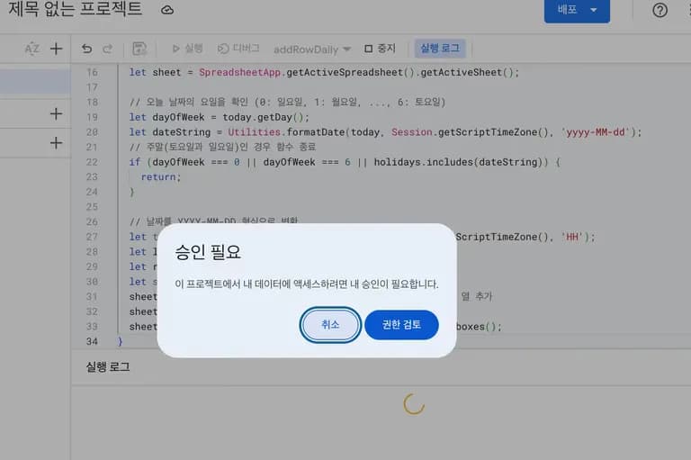Open the addRowDaily function dropdown
The image size is (691, 460).
(x=312, y=49)
